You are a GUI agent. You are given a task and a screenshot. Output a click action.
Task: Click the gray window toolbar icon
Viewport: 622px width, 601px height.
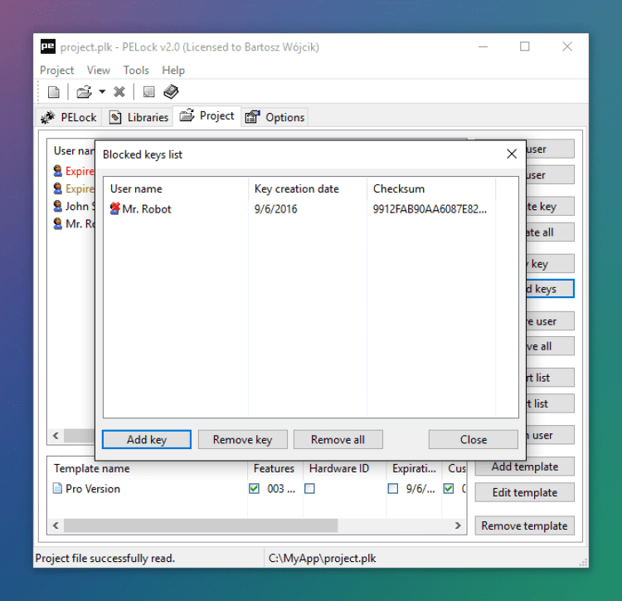tap(148, 92)
